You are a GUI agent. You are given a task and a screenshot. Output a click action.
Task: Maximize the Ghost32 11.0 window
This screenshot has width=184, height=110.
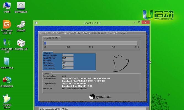tap(139, 22)
